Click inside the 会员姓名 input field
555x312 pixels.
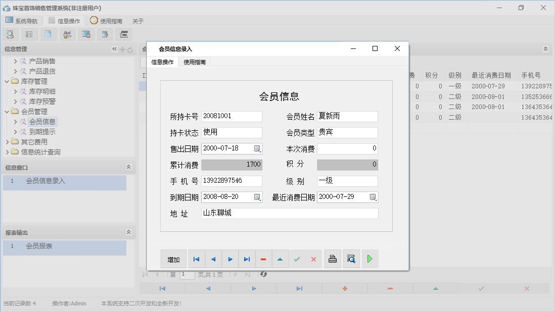coord(347,116)
